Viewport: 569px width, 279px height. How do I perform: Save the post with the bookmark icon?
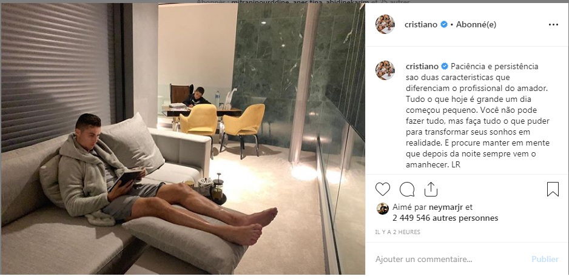pos(553,189)
